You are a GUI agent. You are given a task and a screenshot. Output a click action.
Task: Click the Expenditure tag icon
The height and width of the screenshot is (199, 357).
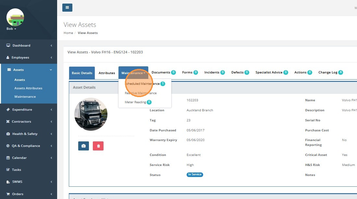(x=8, y=109)
